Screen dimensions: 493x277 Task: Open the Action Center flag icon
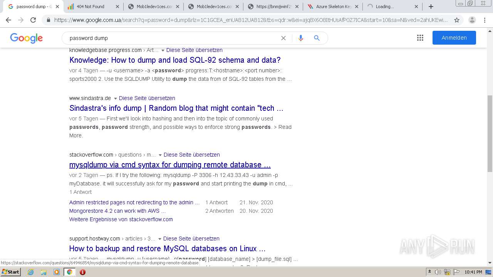point(456,272)
